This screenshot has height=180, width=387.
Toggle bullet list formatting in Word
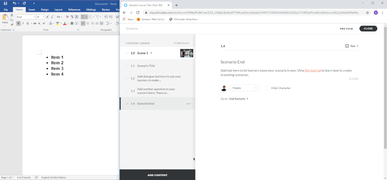pyautogui.click(x=83, y=17)
